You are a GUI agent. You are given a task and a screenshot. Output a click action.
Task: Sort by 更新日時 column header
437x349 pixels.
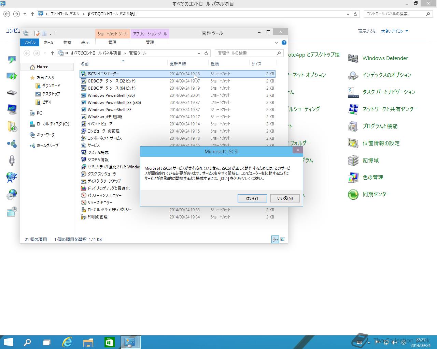(x=188, y=64)
